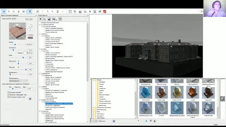Click the Блеск shininess slider handle
This screenshot has width=226, height=127.
(x=23, y=58)
